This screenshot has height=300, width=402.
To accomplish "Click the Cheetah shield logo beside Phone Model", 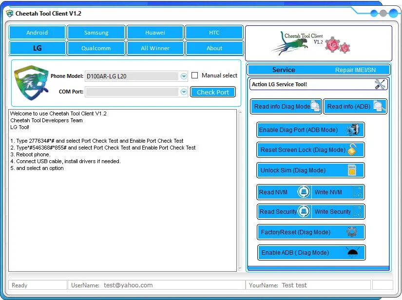I will (x=31, y=82).
